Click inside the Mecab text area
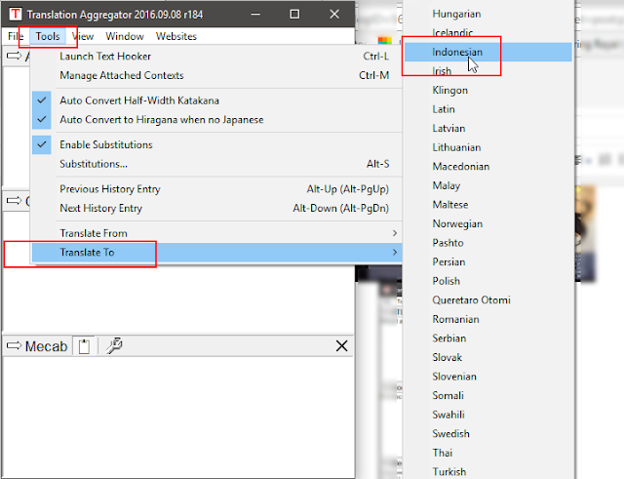 (x=177, y=417)
